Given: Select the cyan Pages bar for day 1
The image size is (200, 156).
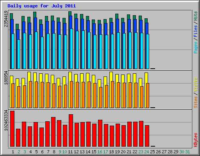Looking at the screenshot, I should 13,51.
